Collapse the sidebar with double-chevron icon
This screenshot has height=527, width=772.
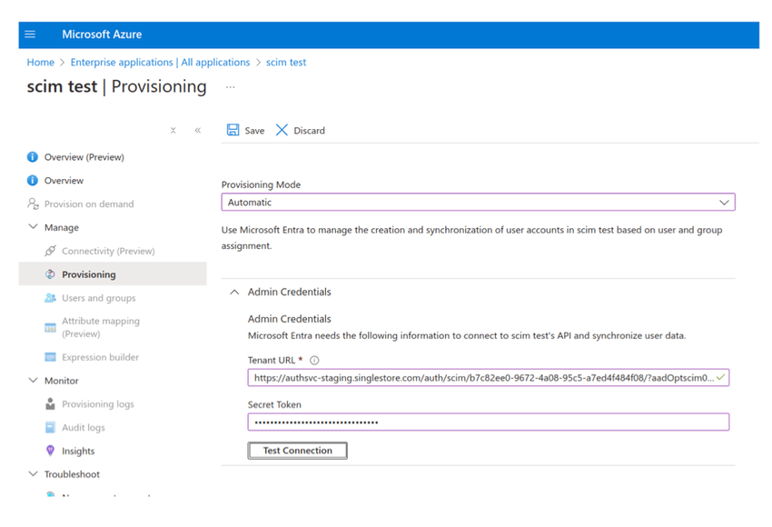(198, 131)
